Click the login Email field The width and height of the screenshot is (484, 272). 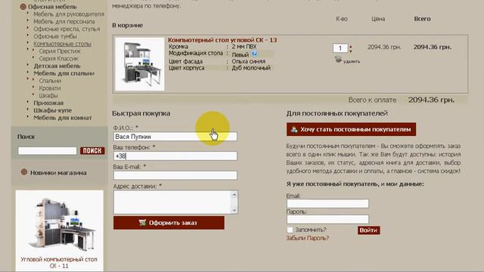[x=327, y=203]
